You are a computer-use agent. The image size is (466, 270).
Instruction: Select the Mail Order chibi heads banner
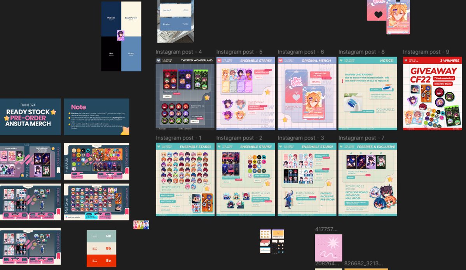click(x=97, y=202)
